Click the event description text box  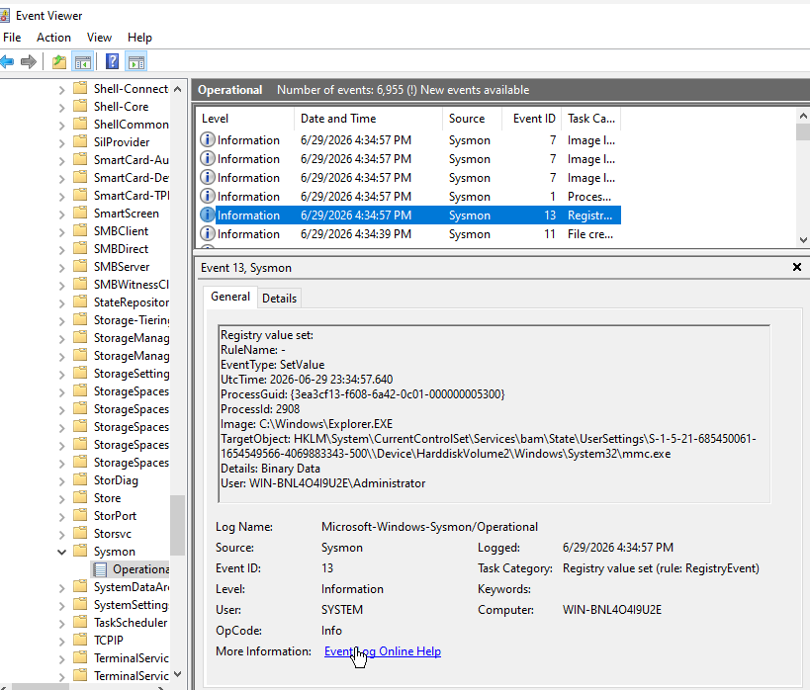[494, 413]
